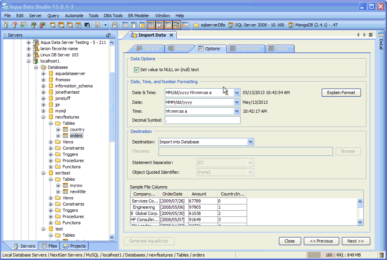The image size is (387, 260).
Task: Open the ER Modeler menu
Action: (139, 16)
